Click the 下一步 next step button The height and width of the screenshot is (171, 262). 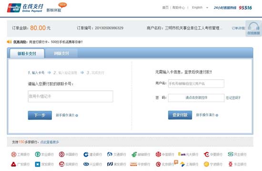[x=40, y=115]
